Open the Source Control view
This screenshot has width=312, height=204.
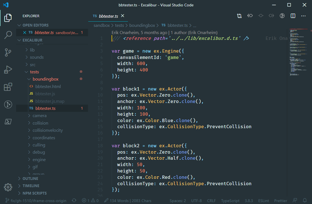8,52
